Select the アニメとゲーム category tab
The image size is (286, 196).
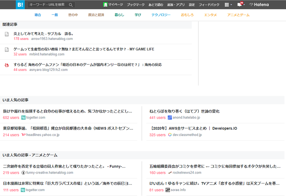238,15
